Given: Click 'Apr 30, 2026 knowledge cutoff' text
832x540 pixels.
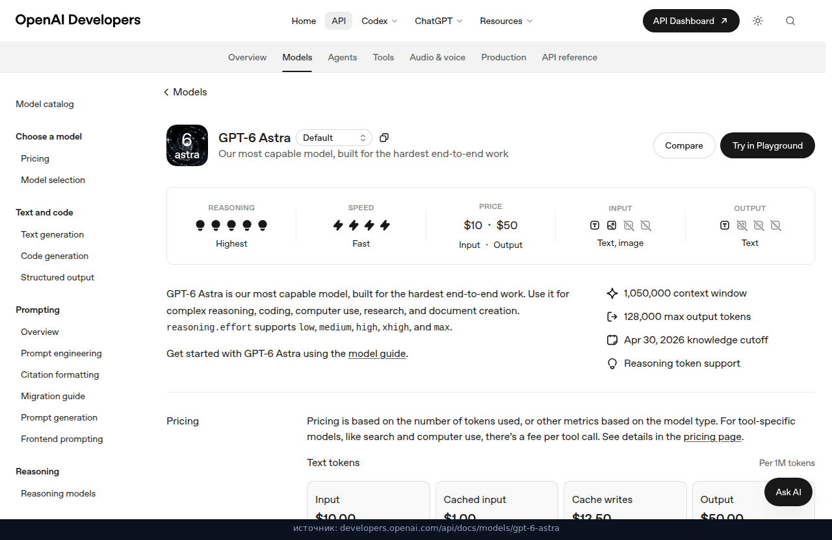Looking at the screenshot, I should coord(696,340).
